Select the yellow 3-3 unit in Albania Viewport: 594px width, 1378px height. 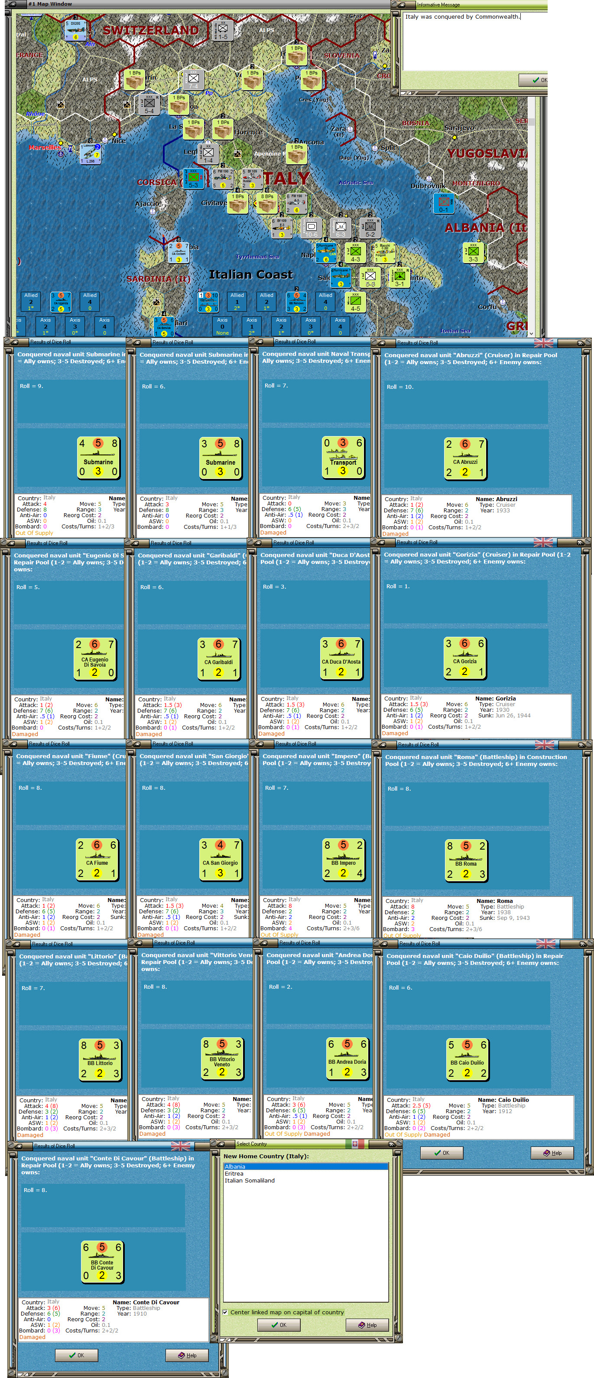473,253
